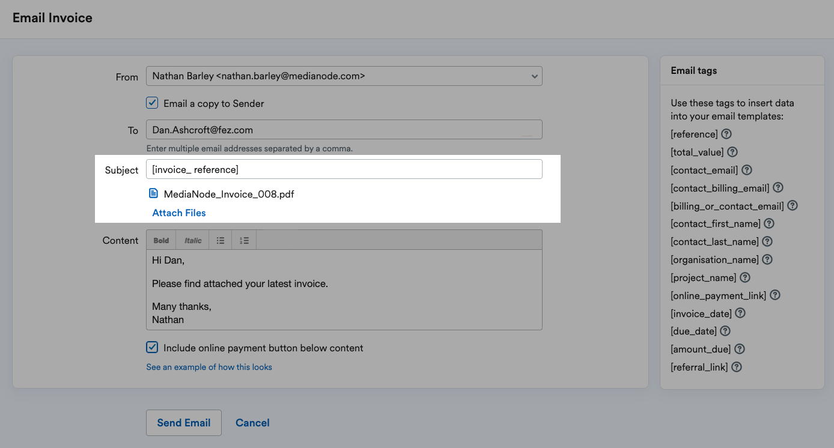Image resolution: width=834 pixels, height=448 pixels.
Task: Click the Send Email button
Action: 184,423
